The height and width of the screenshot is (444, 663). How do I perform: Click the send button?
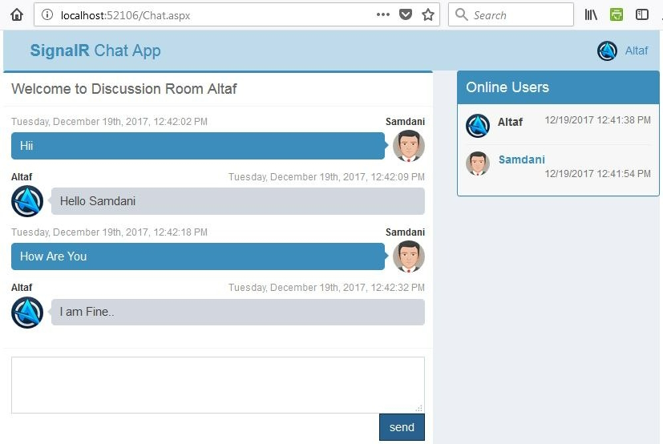tap(402, 427)
